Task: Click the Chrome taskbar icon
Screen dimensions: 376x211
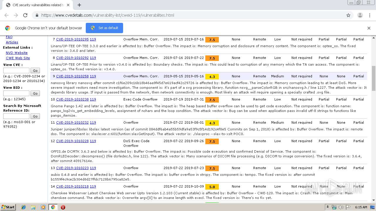Action: coord(53,207)
